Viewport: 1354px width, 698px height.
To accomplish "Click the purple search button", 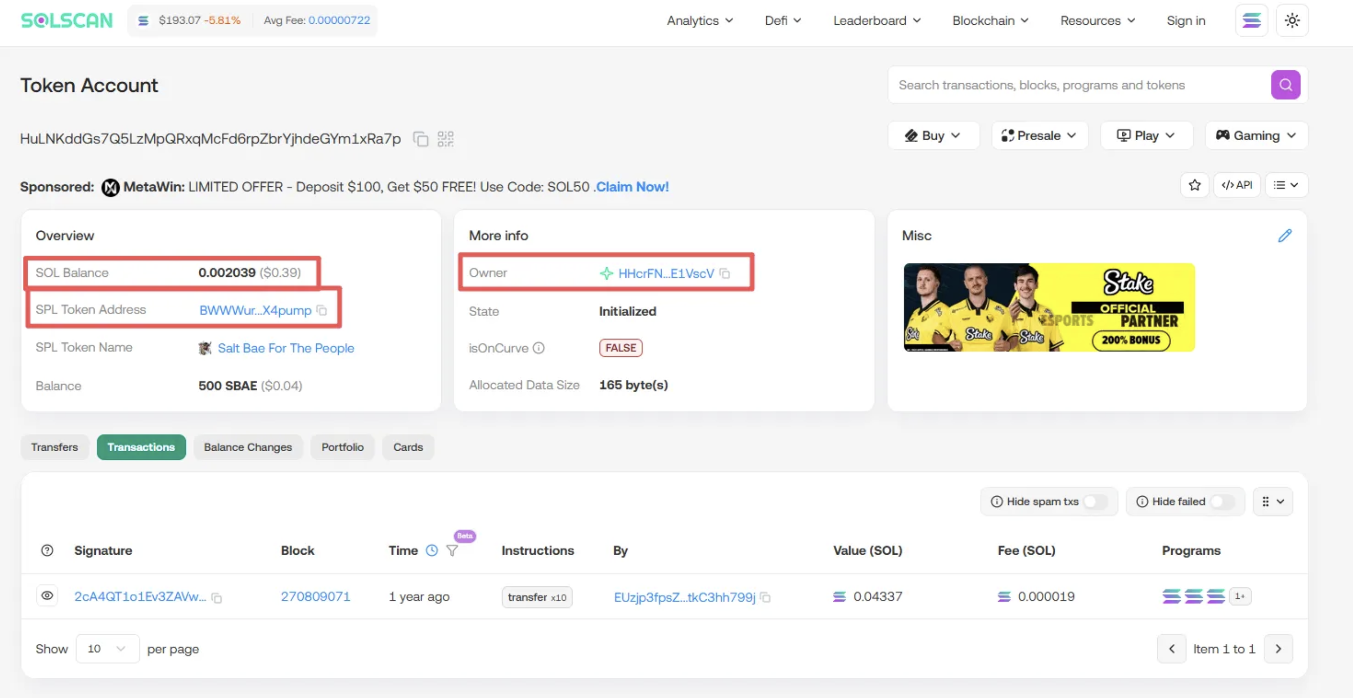I will click(x=1285, y=84).
